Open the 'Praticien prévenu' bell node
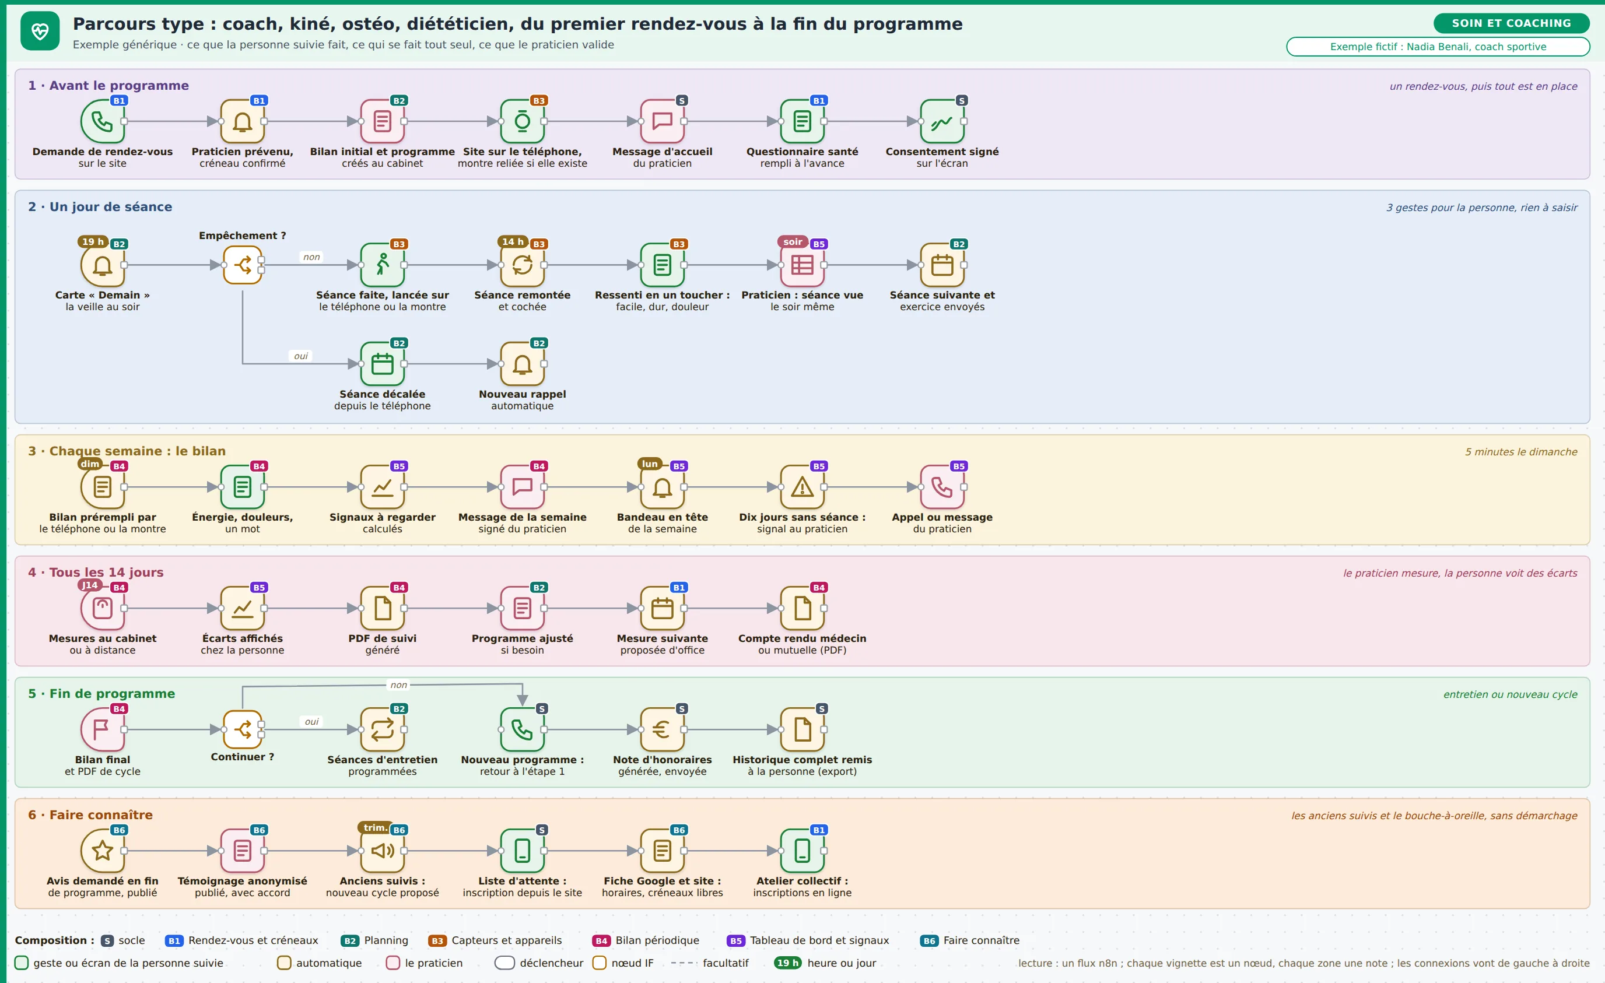 tap(242, 121)
